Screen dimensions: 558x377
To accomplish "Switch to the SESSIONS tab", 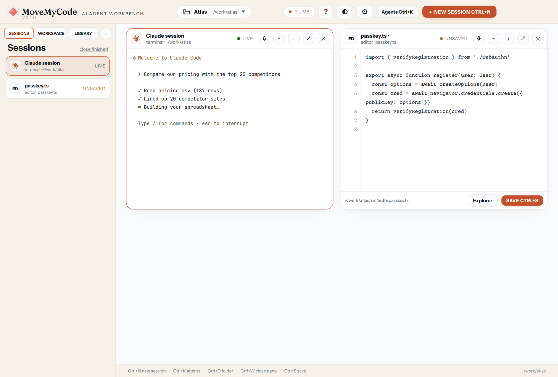I will point(19,33).
